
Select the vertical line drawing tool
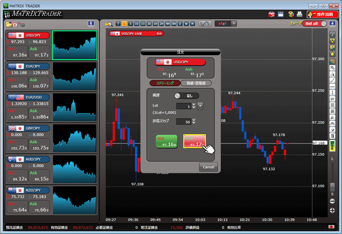click(332, 93)
